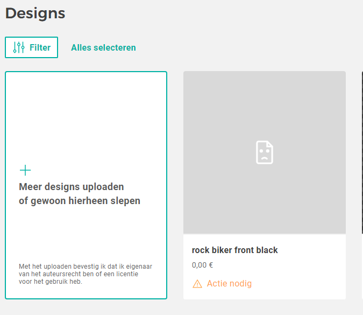
Task: Click the 0,00 € price label
Action: click(x=202, y=265)
